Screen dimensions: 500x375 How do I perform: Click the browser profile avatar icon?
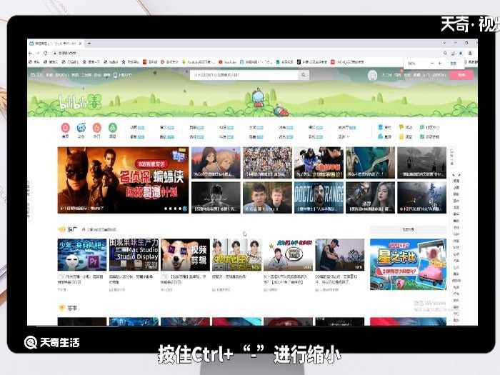(470, 53)
